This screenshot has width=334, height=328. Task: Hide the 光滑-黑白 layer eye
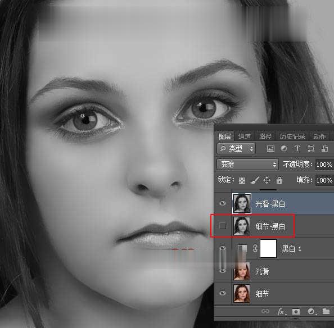(x=223, y=203)
